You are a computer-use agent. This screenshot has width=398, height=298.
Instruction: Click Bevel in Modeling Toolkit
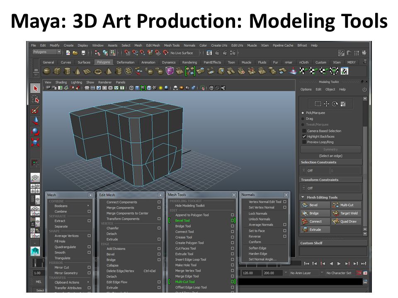pos(315,205)
